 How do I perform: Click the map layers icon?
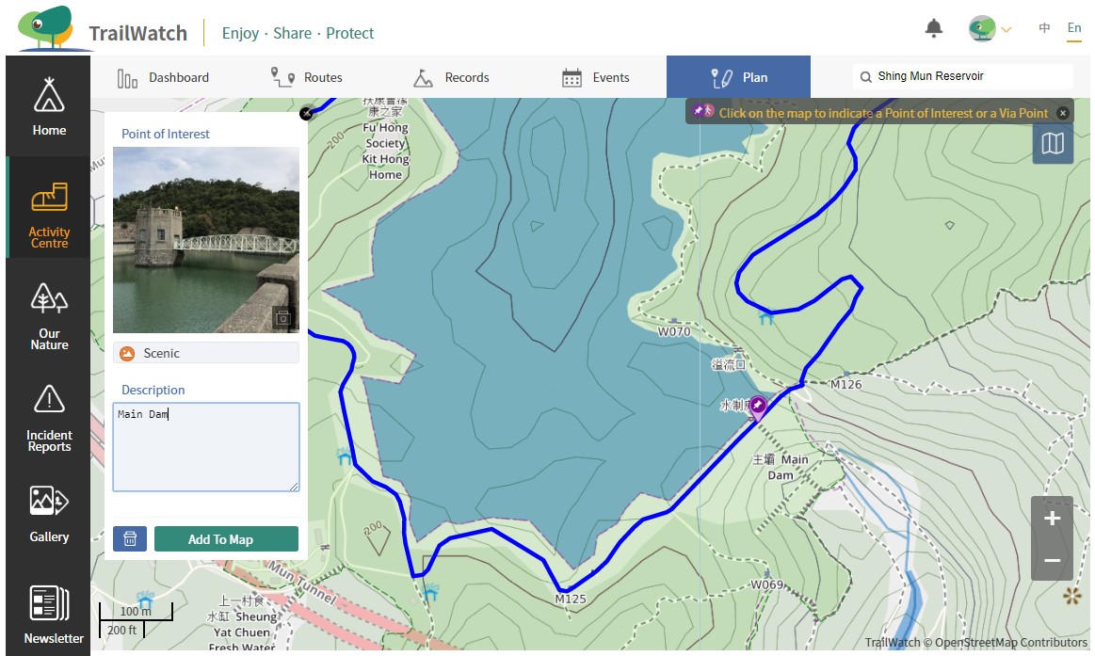tap(1053, 144)
